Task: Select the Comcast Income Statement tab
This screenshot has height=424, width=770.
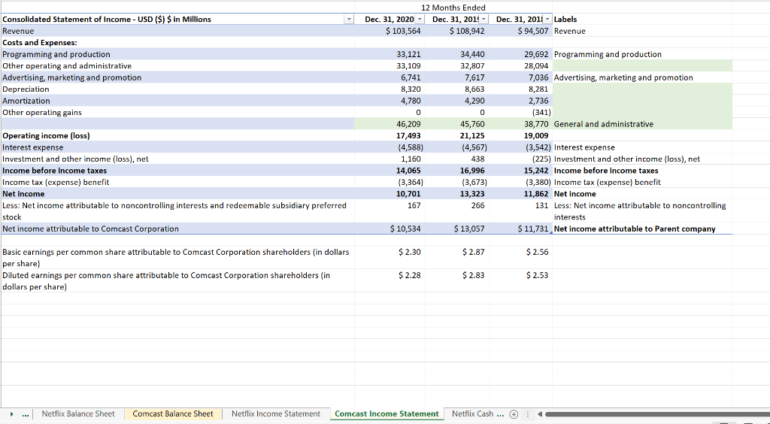Action: click(387, 413)
